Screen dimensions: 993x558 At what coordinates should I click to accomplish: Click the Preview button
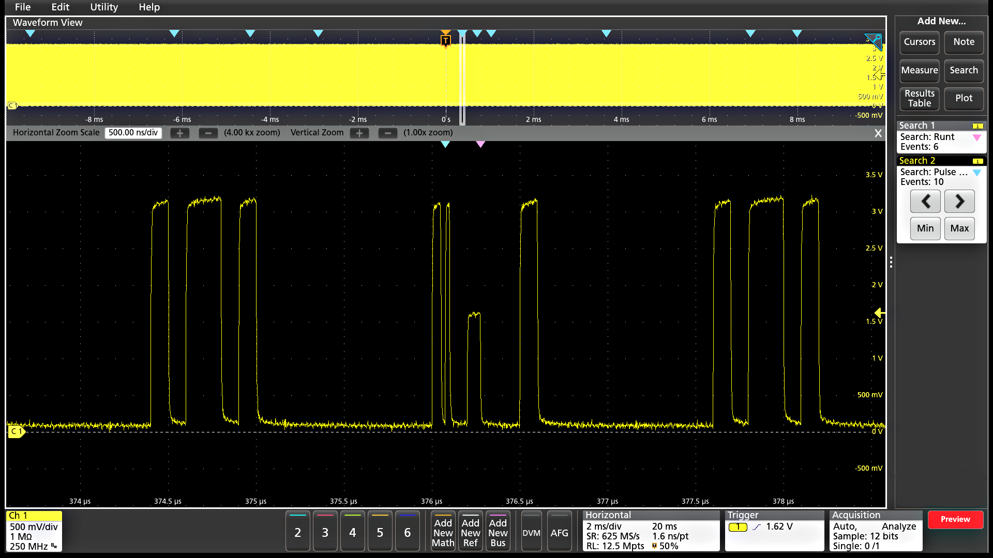tap(955, 519)
